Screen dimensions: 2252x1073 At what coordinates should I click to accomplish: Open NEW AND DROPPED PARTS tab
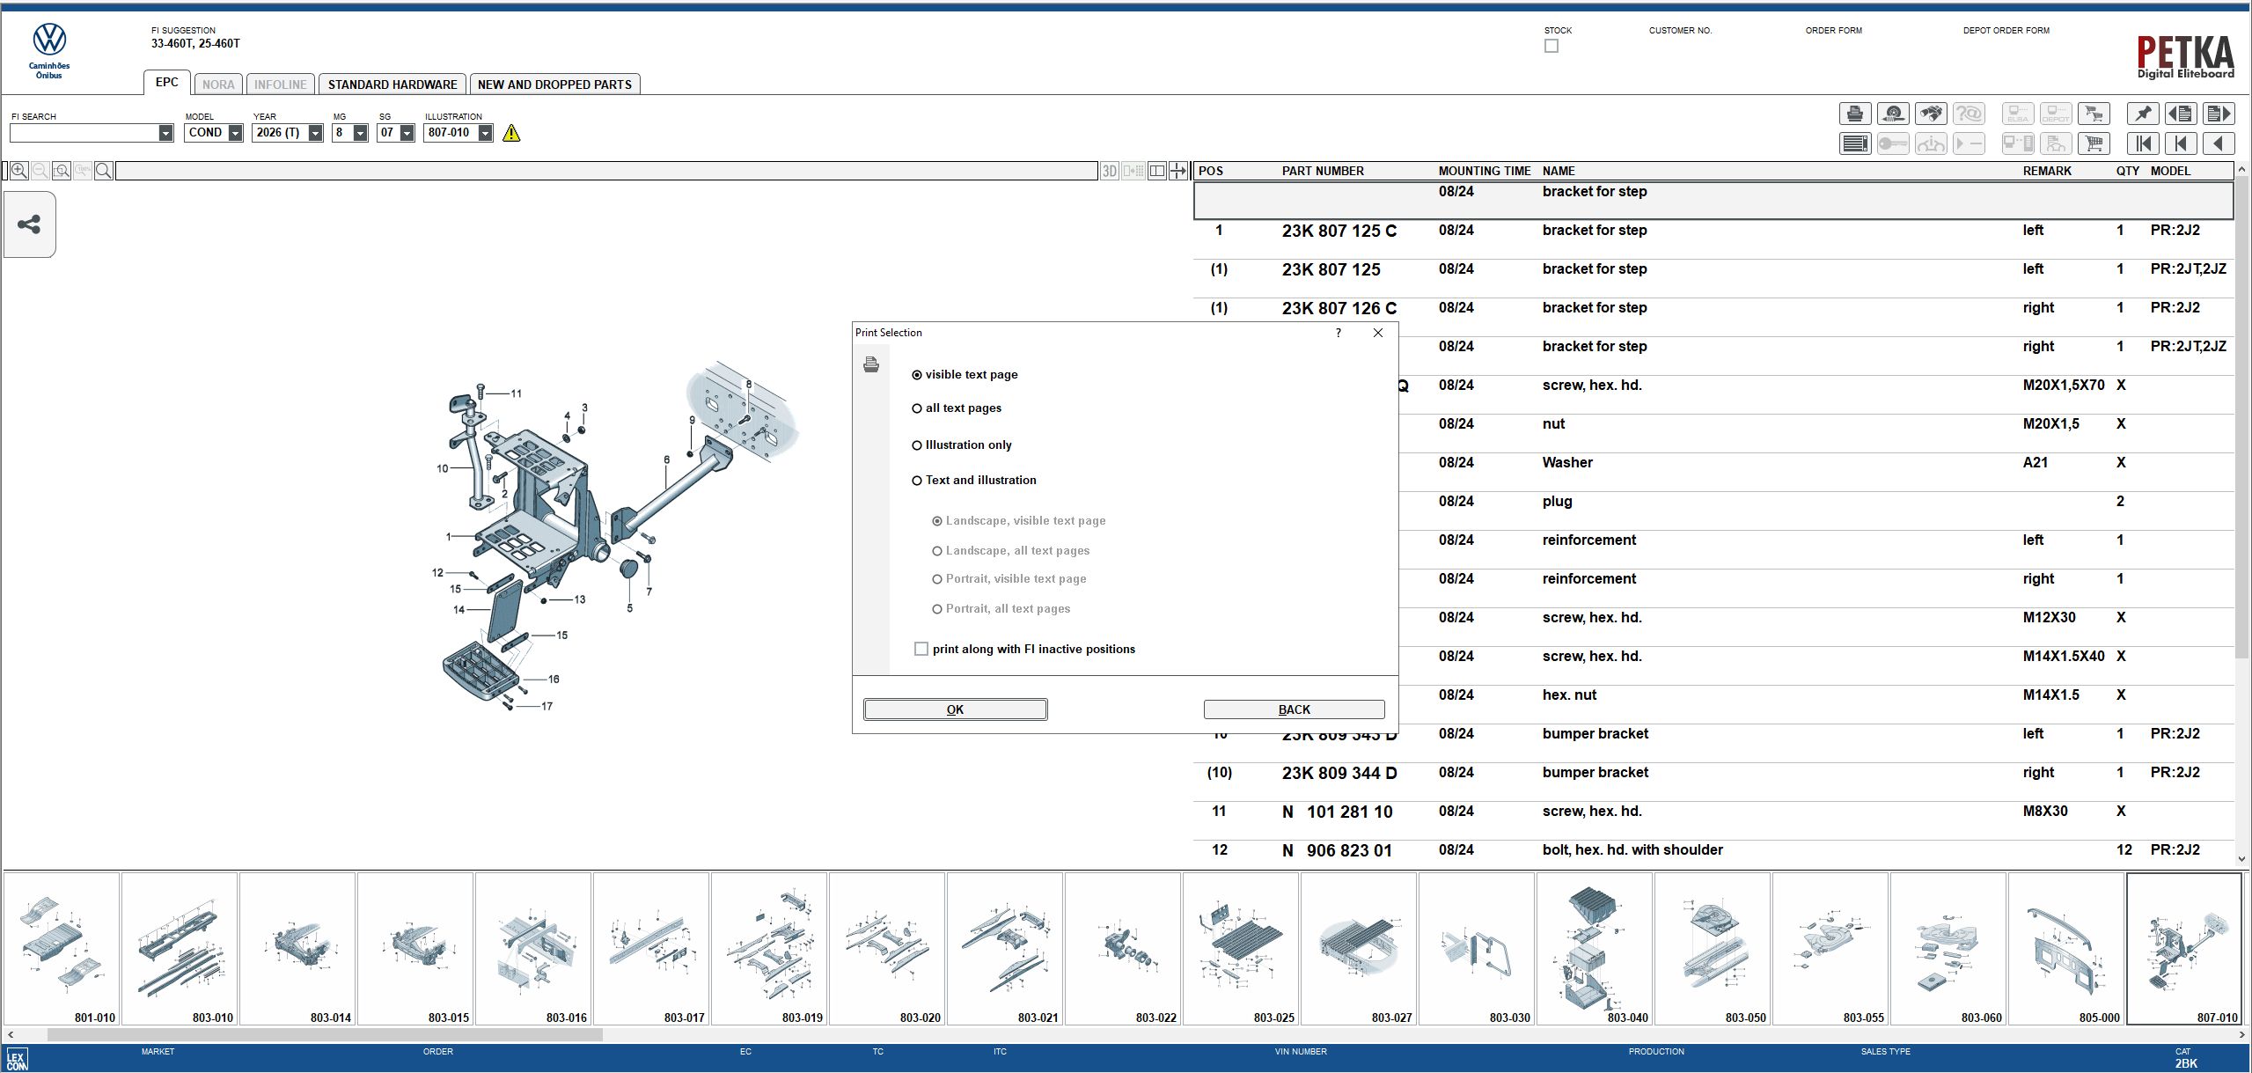(x=554, y=85)
